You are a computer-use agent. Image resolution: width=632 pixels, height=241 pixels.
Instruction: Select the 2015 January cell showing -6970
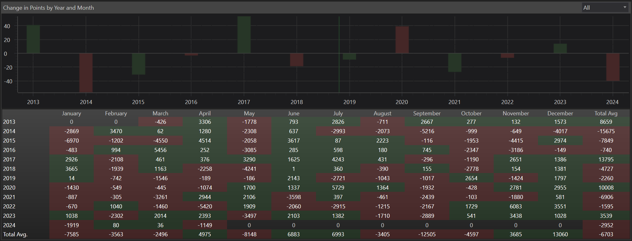[71, 141]
